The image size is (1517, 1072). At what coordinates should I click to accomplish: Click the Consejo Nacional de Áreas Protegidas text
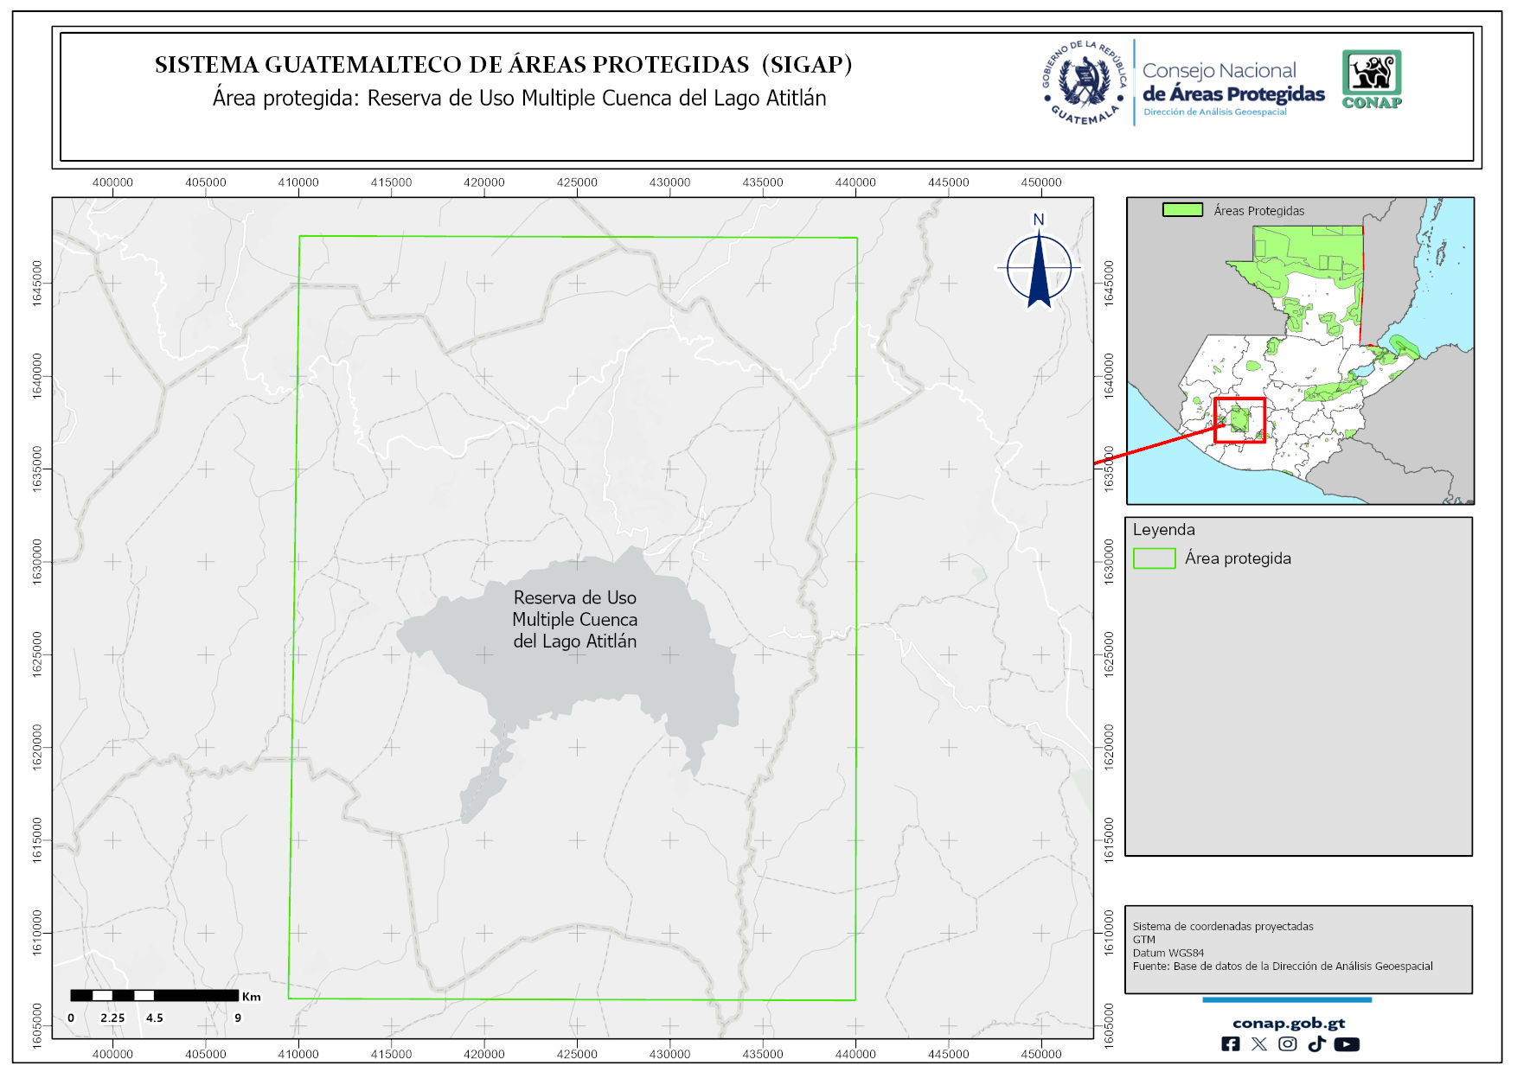pos(1232,84)
